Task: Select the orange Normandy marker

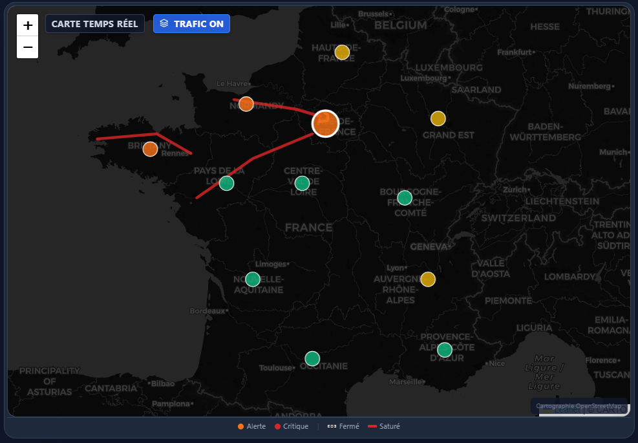Action: pos(246,104)
